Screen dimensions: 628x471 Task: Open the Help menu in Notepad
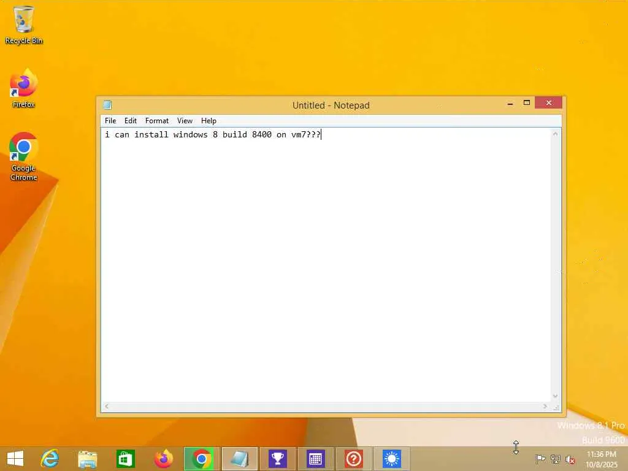tap(209, 121)
